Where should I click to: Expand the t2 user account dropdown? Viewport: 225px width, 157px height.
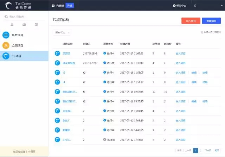206,6
